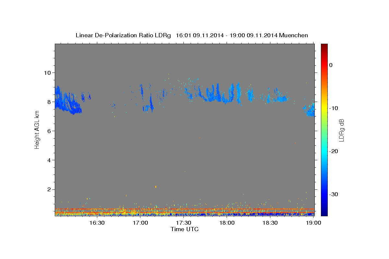Click the 16:30 time tick label
This screenshot has height=259, width=389.
[x=97, y=223]
